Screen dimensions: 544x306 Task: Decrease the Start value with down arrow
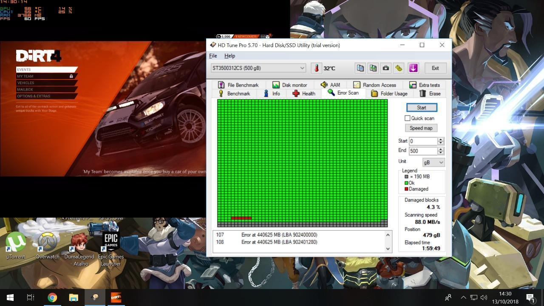tap(441, 143)
